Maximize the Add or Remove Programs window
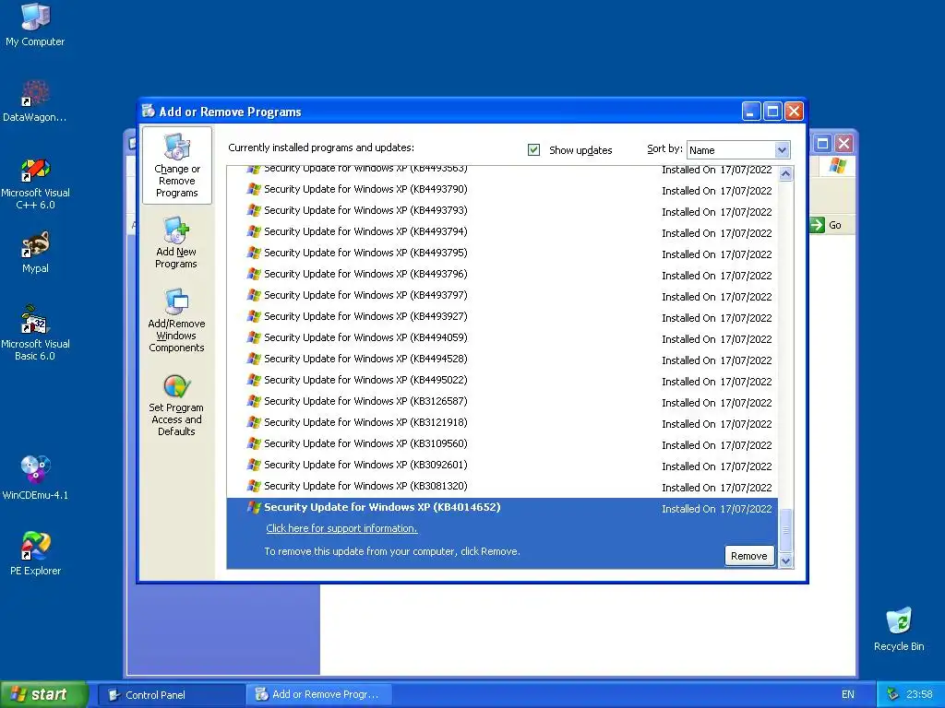 (x=772, y=112)
